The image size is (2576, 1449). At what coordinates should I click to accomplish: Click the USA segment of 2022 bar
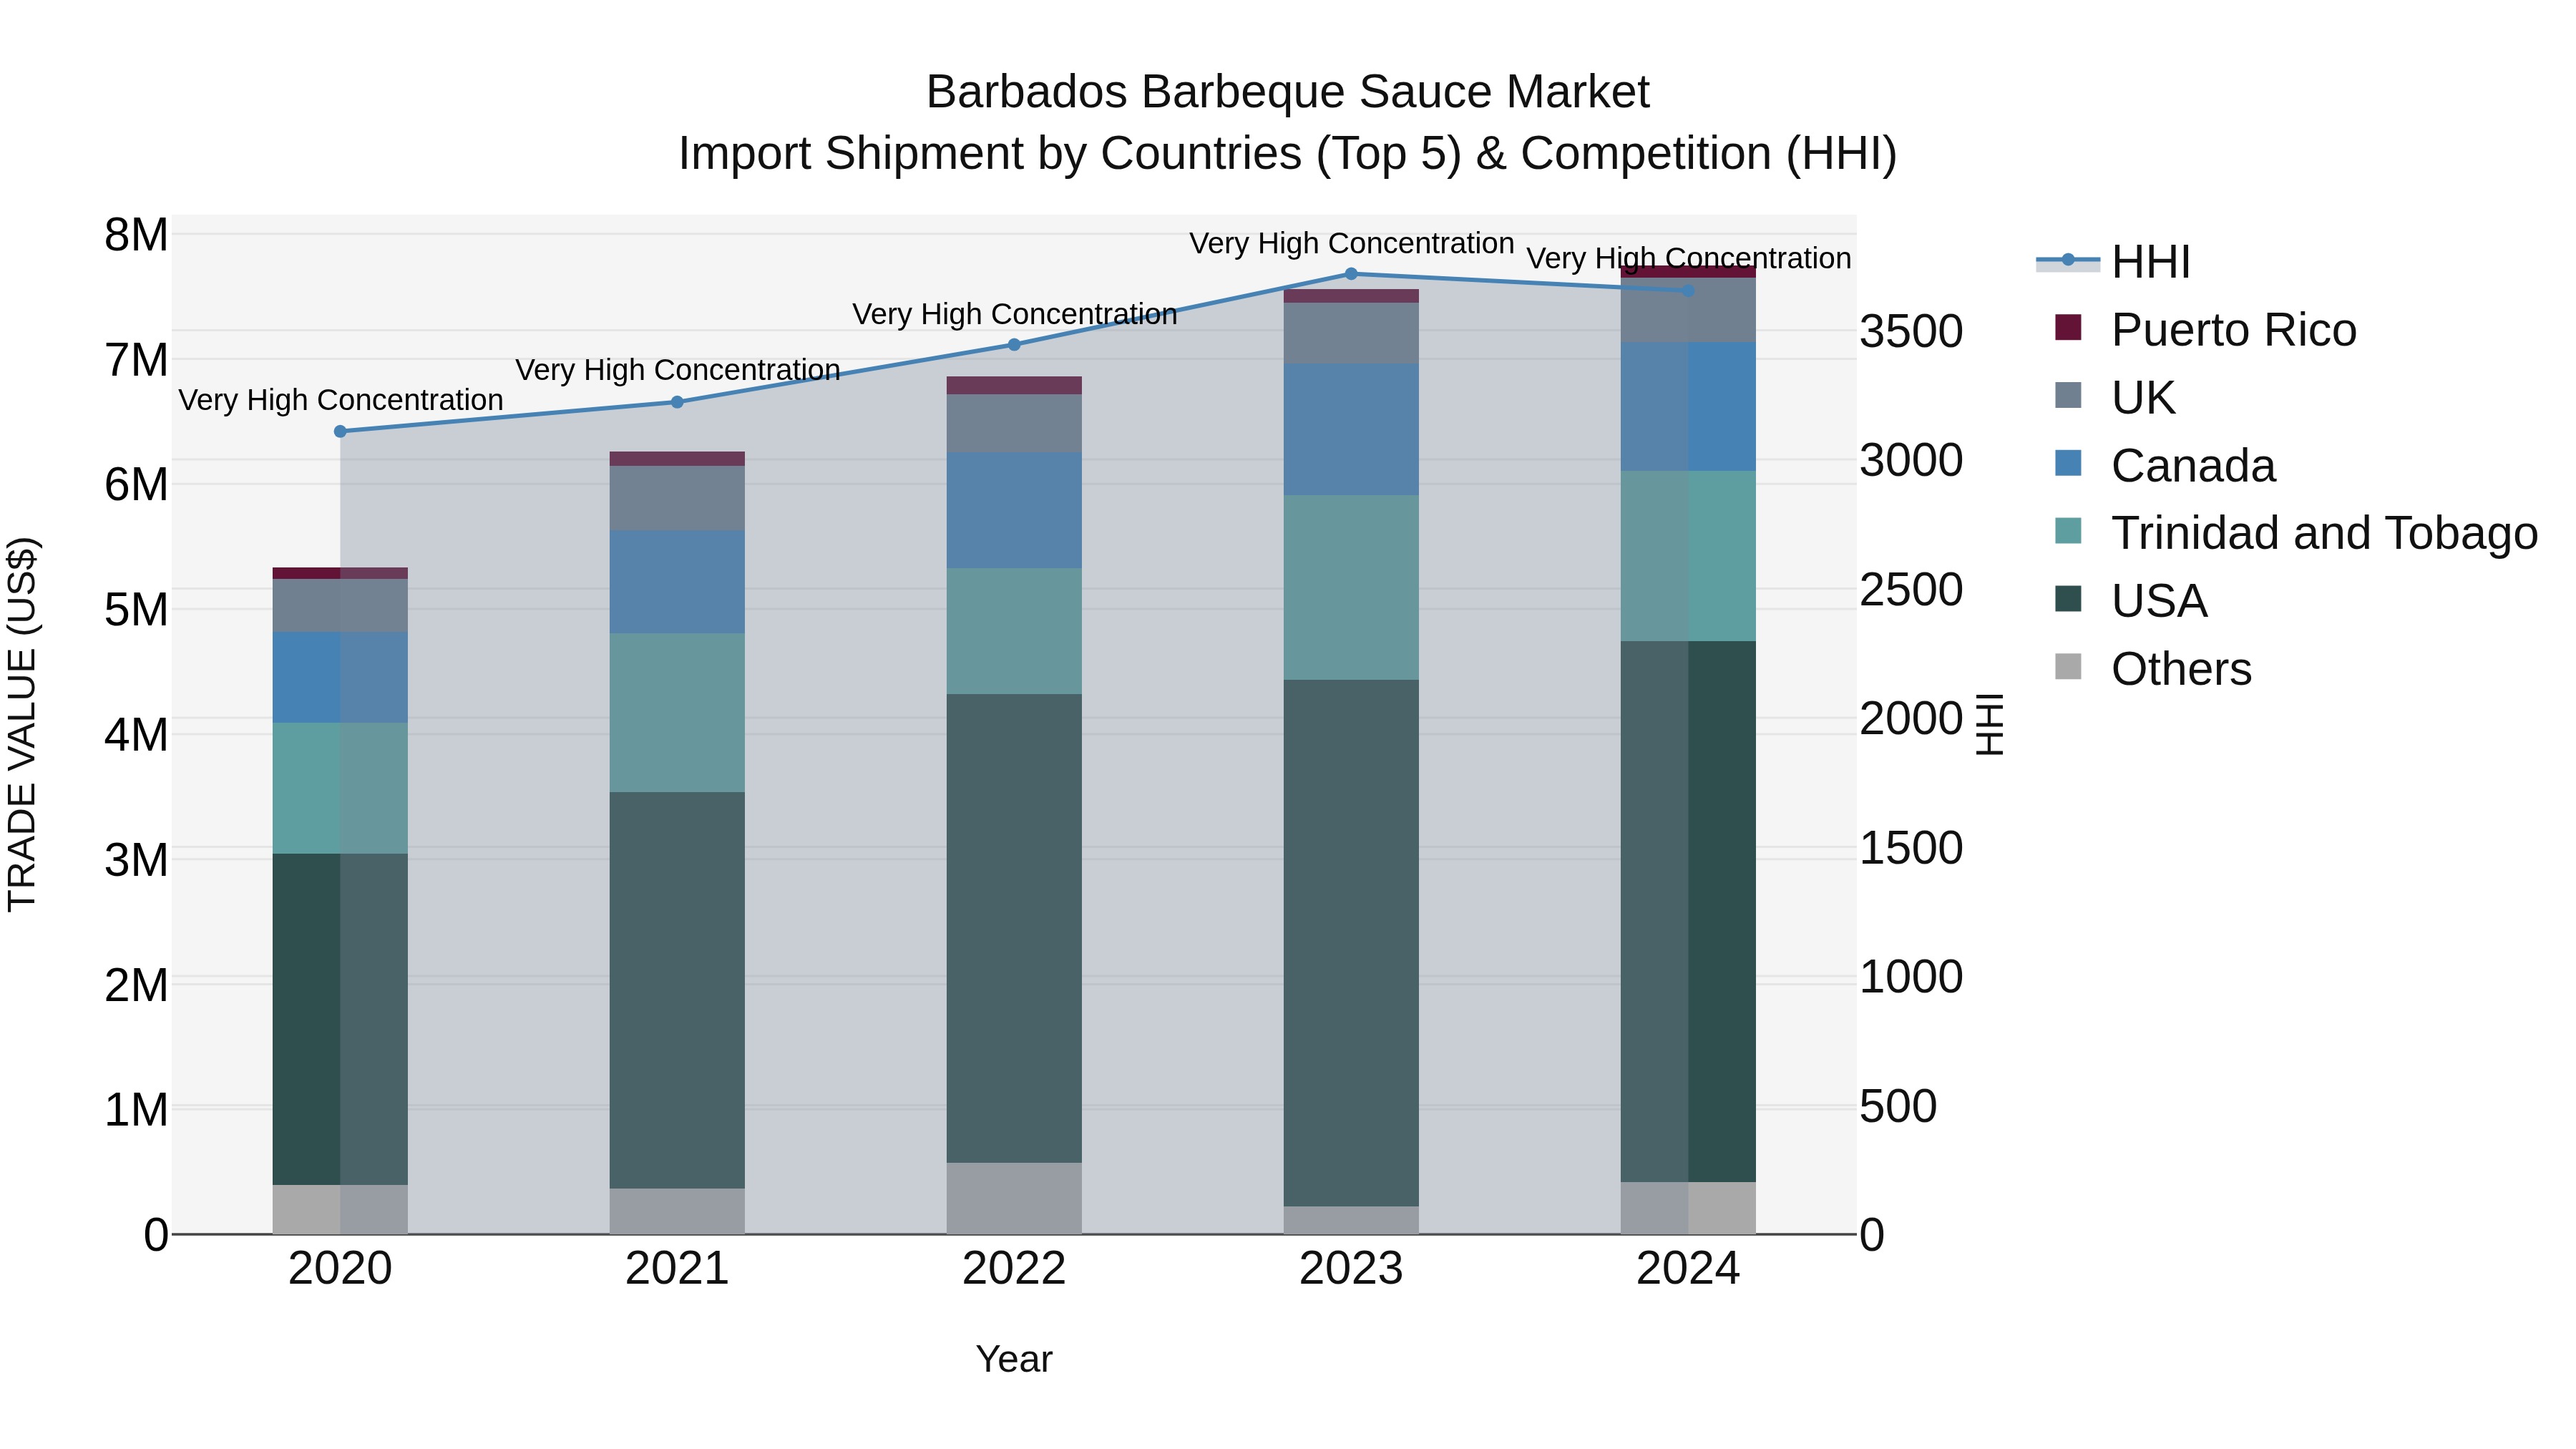coord(1014,928)
